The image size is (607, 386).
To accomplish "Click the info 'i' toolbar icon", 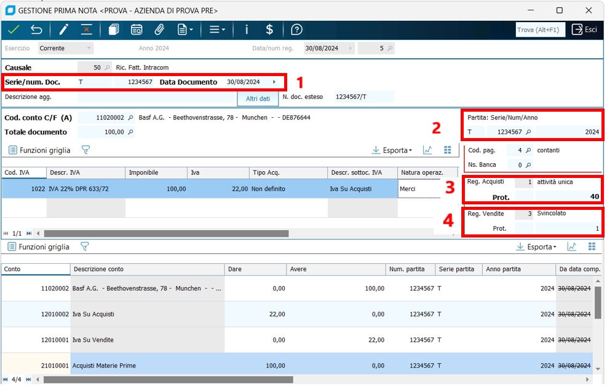I will point(247,29).
